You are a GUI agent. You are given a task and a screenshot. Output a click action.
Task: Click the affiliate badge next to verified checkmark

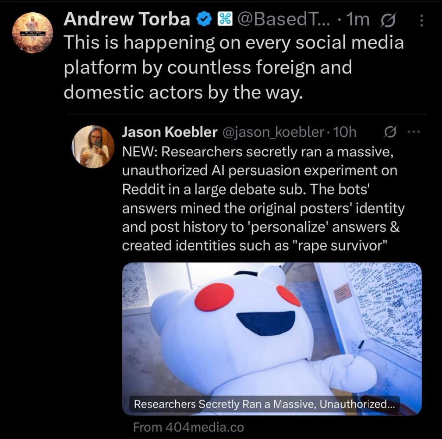(225, 19)
